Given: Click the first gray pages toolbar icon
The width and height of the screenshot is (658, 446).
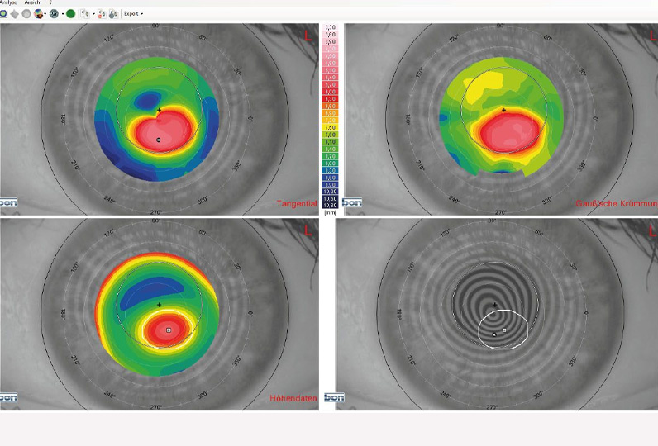Looking at the screenshot, I should tap(85, 14).
